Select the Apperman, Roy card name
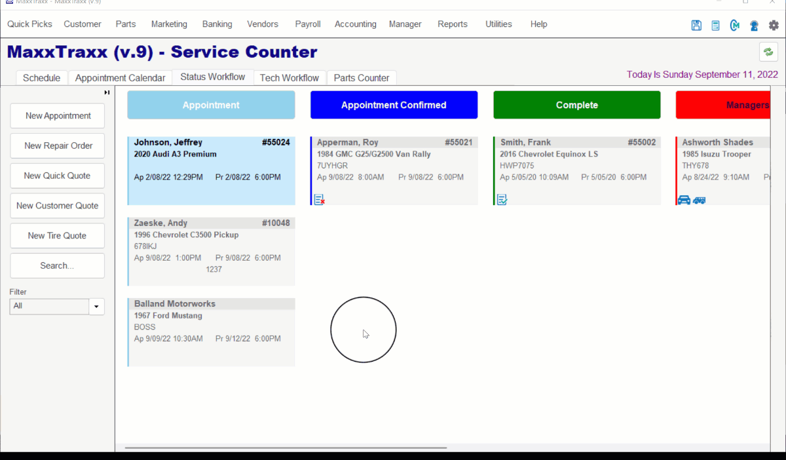This screenshot has width=786, height=460. click(348, 142)
